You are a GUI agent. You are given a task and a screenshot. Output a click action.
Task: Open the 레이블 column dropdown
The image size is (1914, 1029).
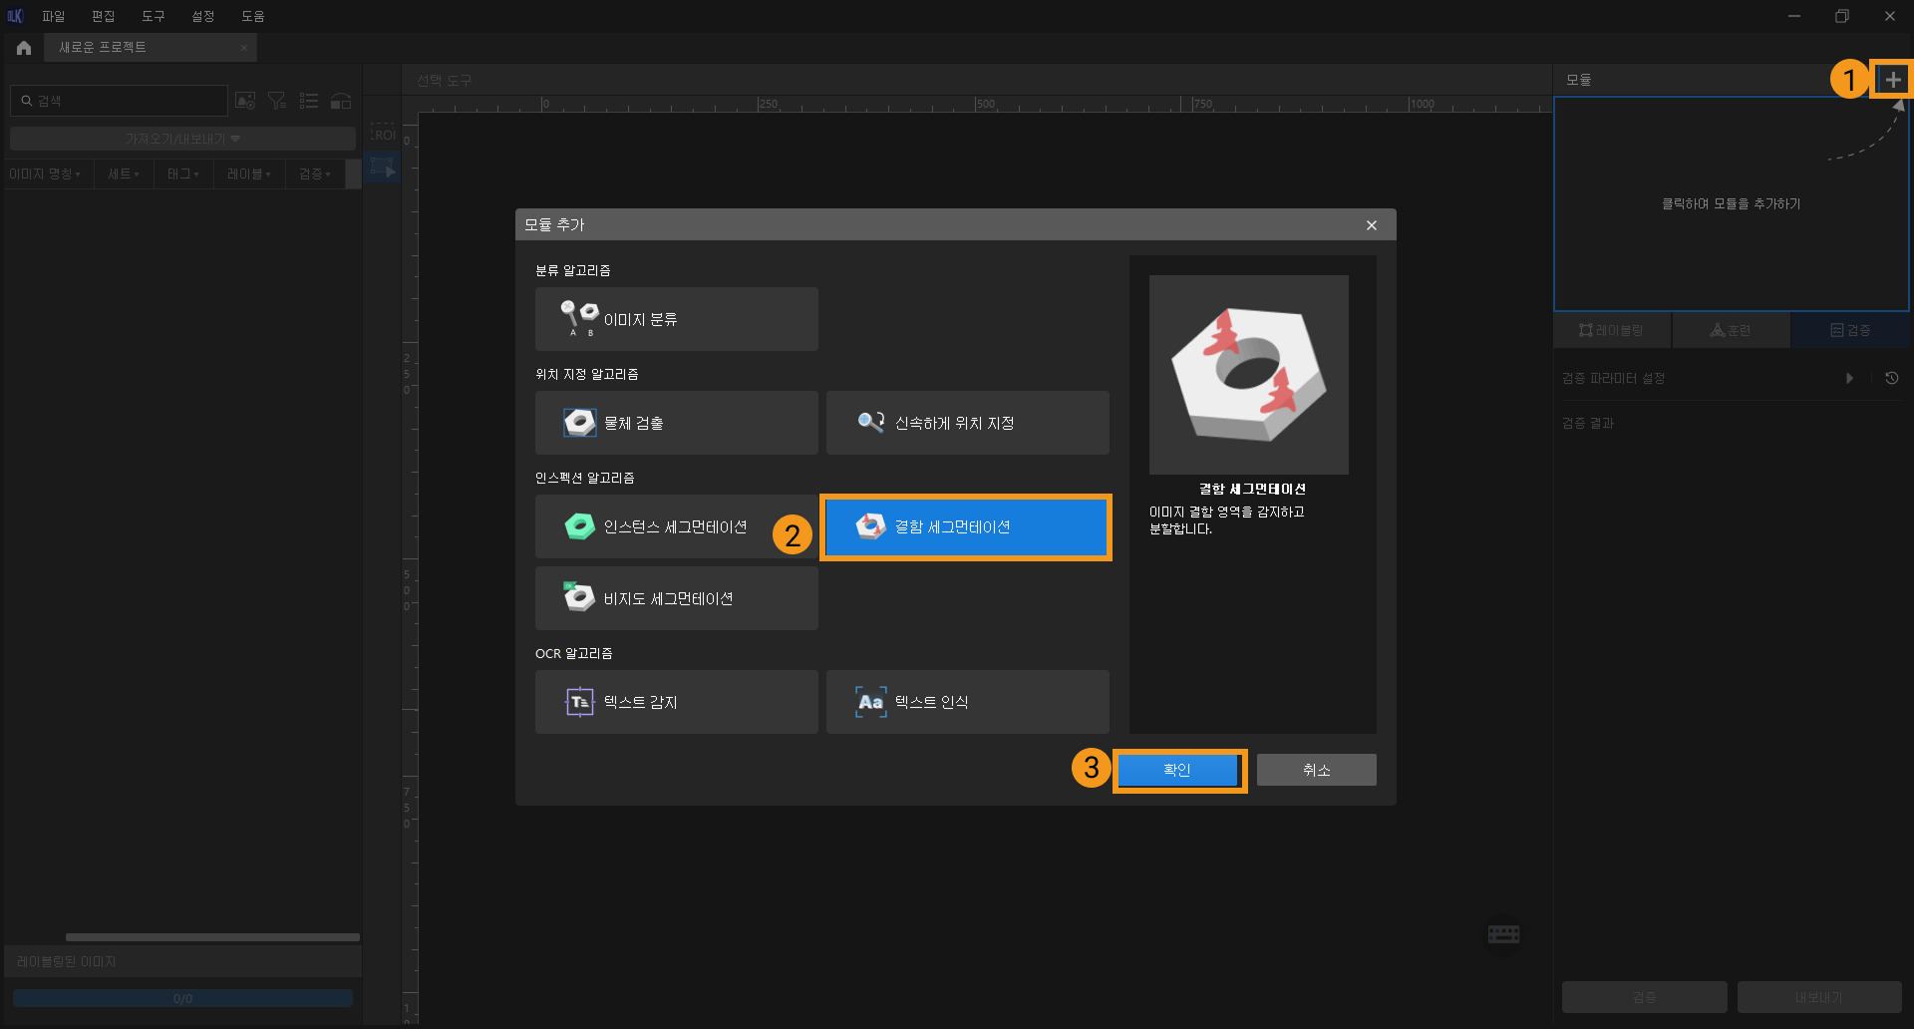[x=249, y=173]
